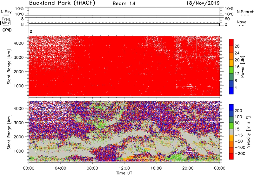
Task: Click the 'Velocity [m s-1]' colorbar title
Action: 248,132
